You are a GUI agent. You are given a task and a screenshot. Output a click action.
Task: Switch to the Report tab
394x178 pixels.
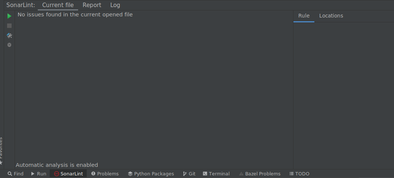(92, 5)
